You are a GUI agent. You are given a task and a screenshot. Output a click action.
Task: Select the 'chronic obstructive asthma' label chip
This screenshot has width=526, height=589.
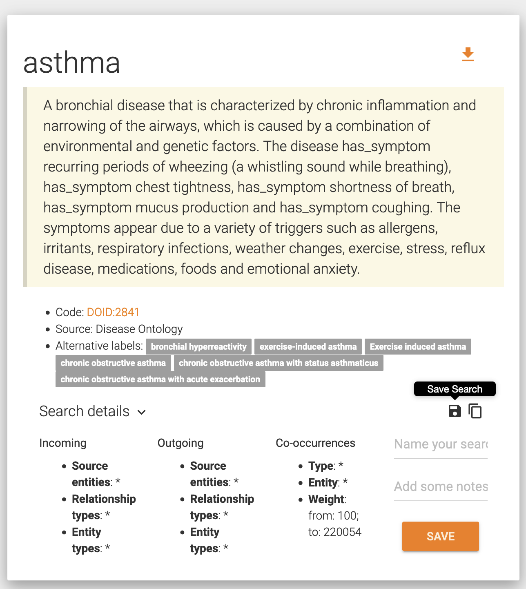pos(113,363)
